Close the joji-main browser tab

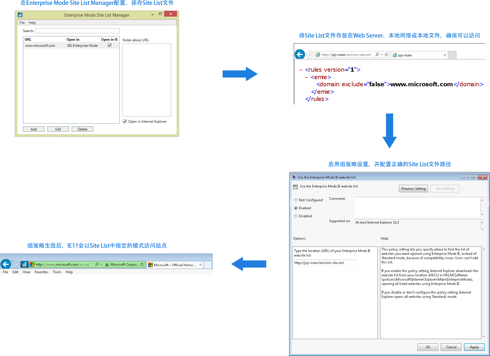(445, 55)
